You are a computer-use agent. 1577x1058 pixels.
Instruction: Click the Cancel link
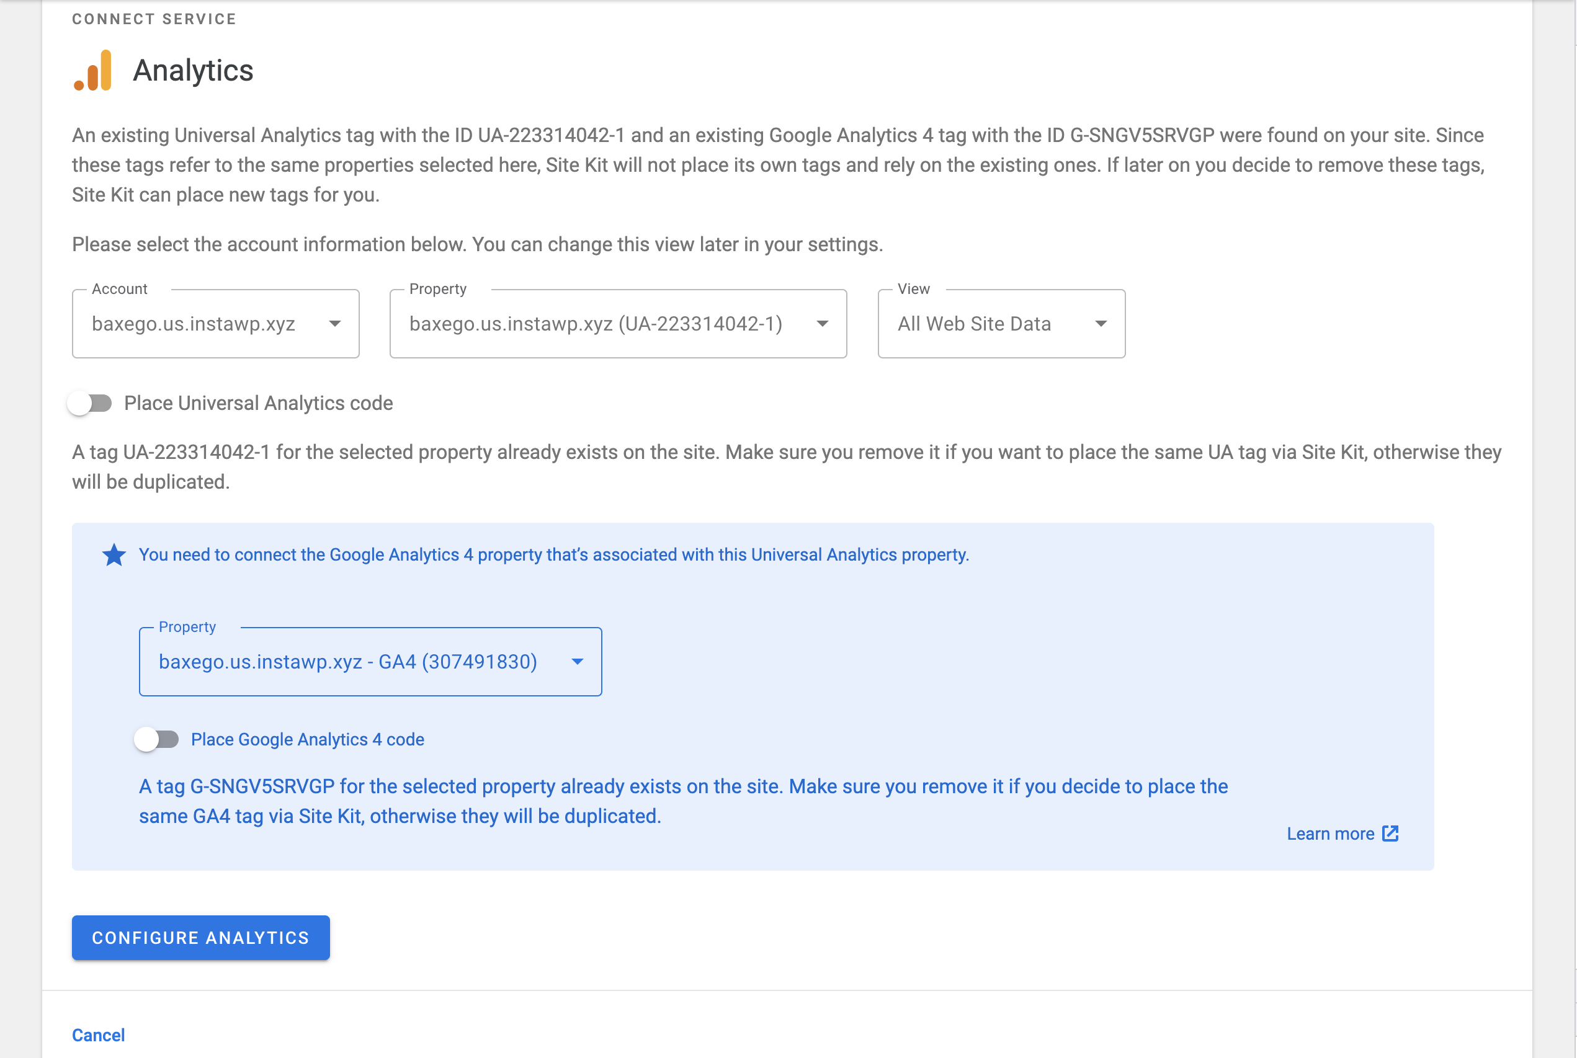point(99,1035)
